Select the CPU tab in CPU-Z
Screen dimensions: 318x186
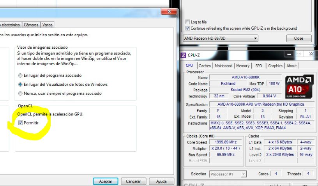point(189,65)
